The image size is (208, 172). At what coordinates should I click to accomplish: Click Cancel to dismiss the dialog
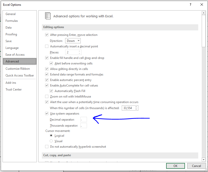(196, 166)
